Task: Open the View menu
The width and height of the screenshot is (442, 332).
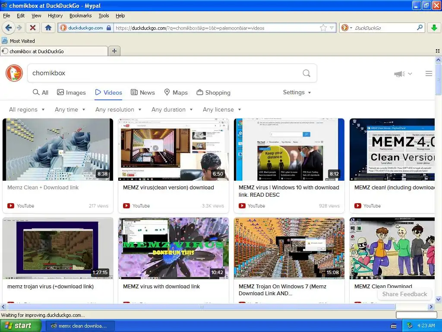Action: click(x=36, y=16)
